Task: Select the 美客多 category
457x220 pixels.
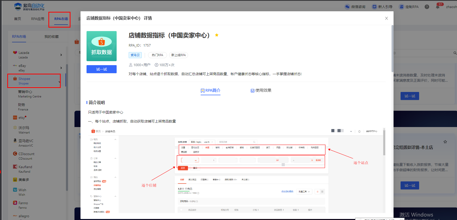Action: [x=24, y=180]
